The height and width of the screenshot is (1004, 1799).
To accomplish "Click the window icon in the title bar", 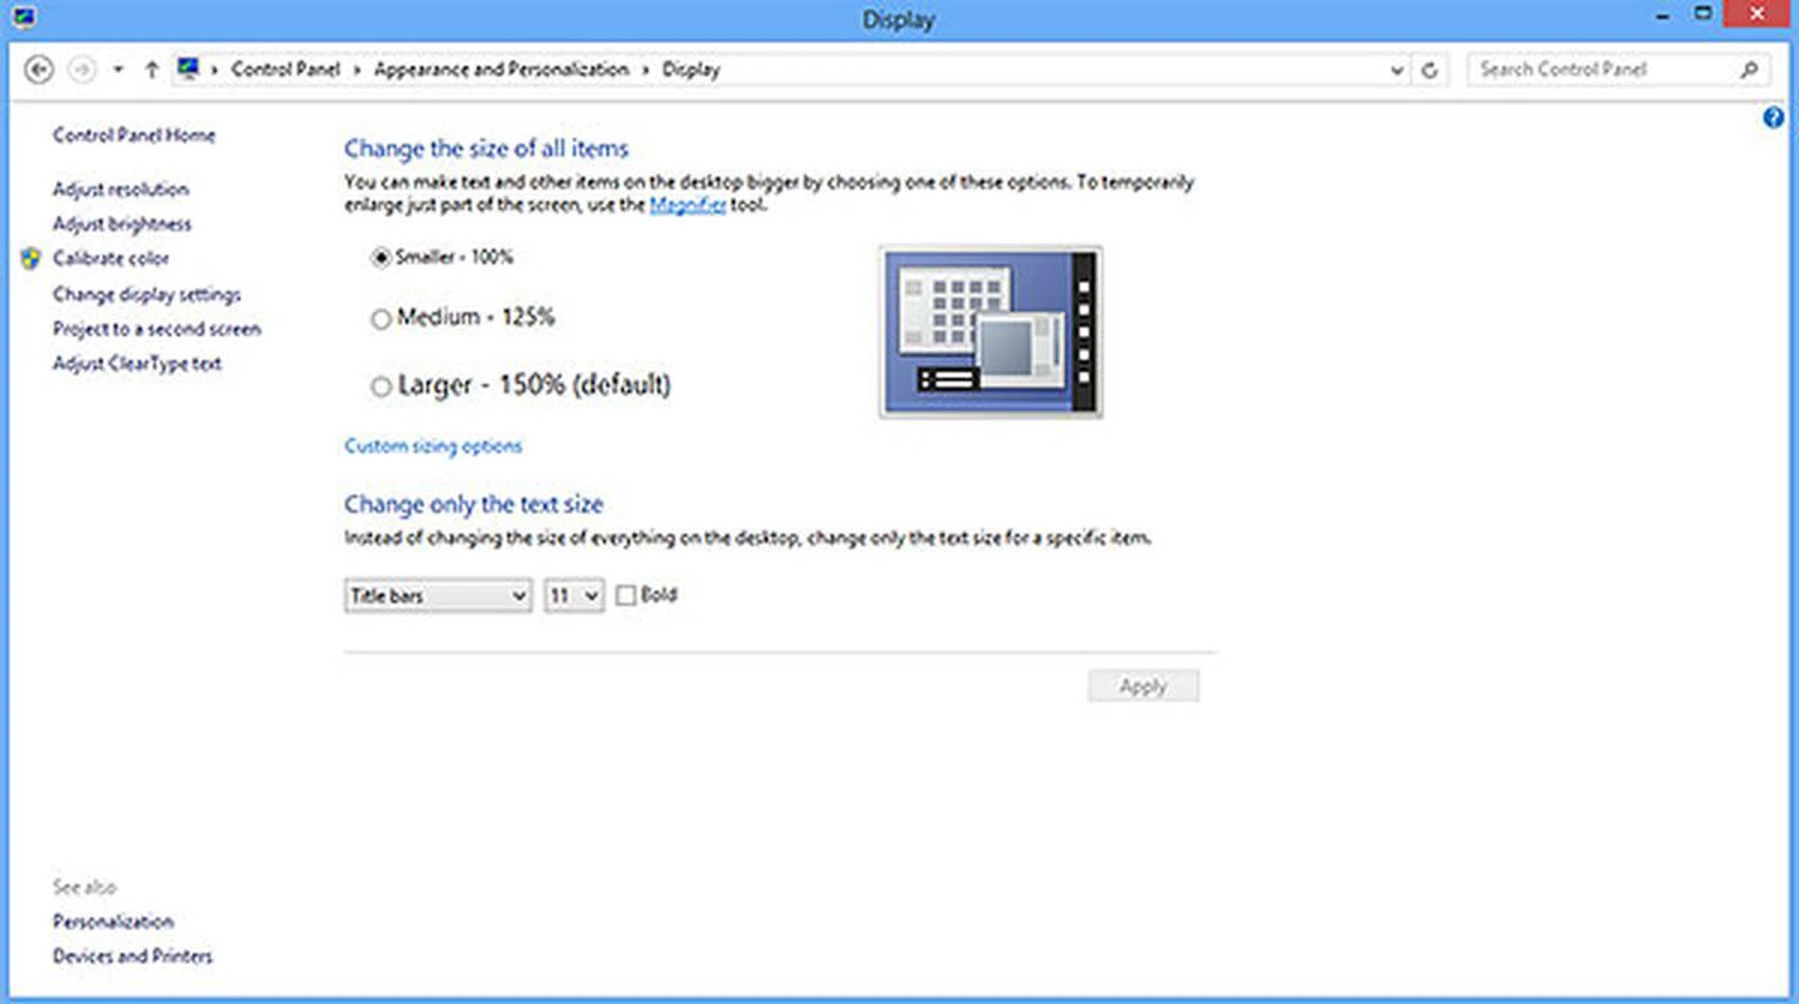I will [25, 16].
